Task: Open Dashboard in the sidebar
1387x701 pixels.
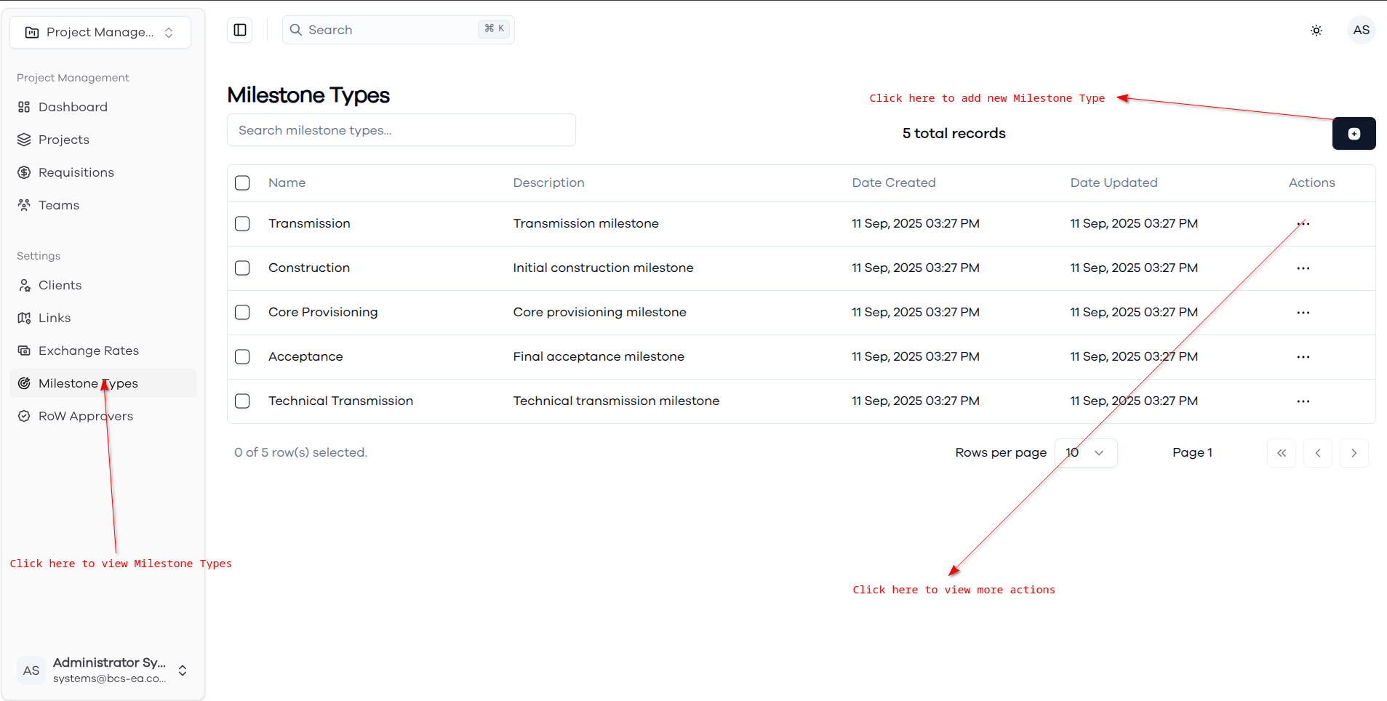Action: coord(103,107)
